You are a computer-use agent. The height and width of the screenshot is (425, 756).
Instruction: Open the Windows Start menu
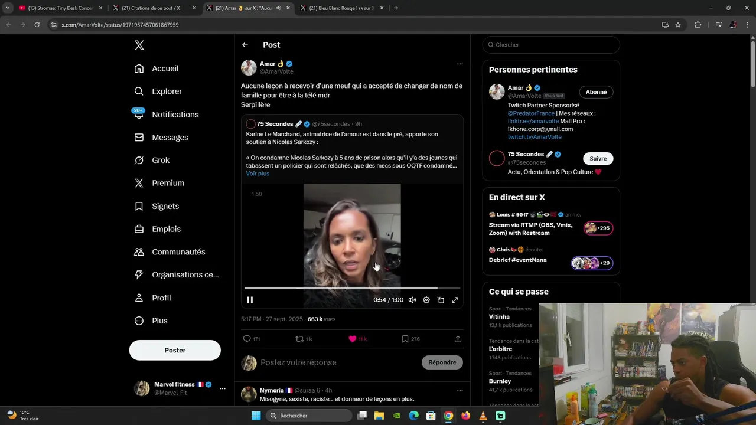click(x=256, y=416)
